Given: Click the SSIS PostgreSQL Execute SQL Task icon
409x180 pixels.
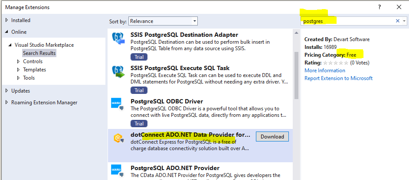Looking at the screenshot, I should pyautogui.click(x=118, y=72).
